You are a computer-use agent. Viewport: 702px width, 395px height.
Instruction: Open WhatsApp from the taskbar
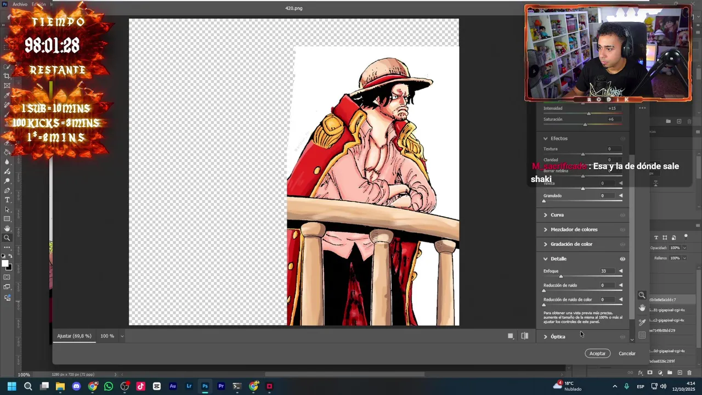(x=109, y=386)
